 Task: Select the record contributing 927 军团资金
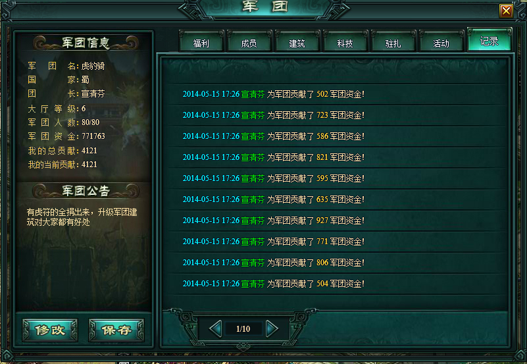pyautogui.click(x=338, y=221)
